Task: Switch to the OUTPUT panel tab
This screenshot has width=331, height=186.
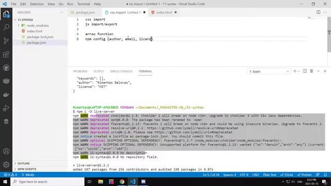Action: pos(99,71)
